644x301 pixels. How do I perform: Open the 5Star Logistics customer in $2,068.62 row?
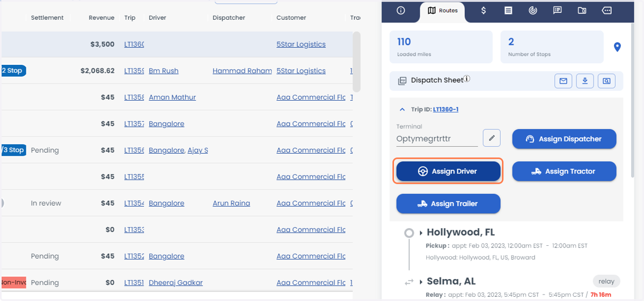point(301,71)
